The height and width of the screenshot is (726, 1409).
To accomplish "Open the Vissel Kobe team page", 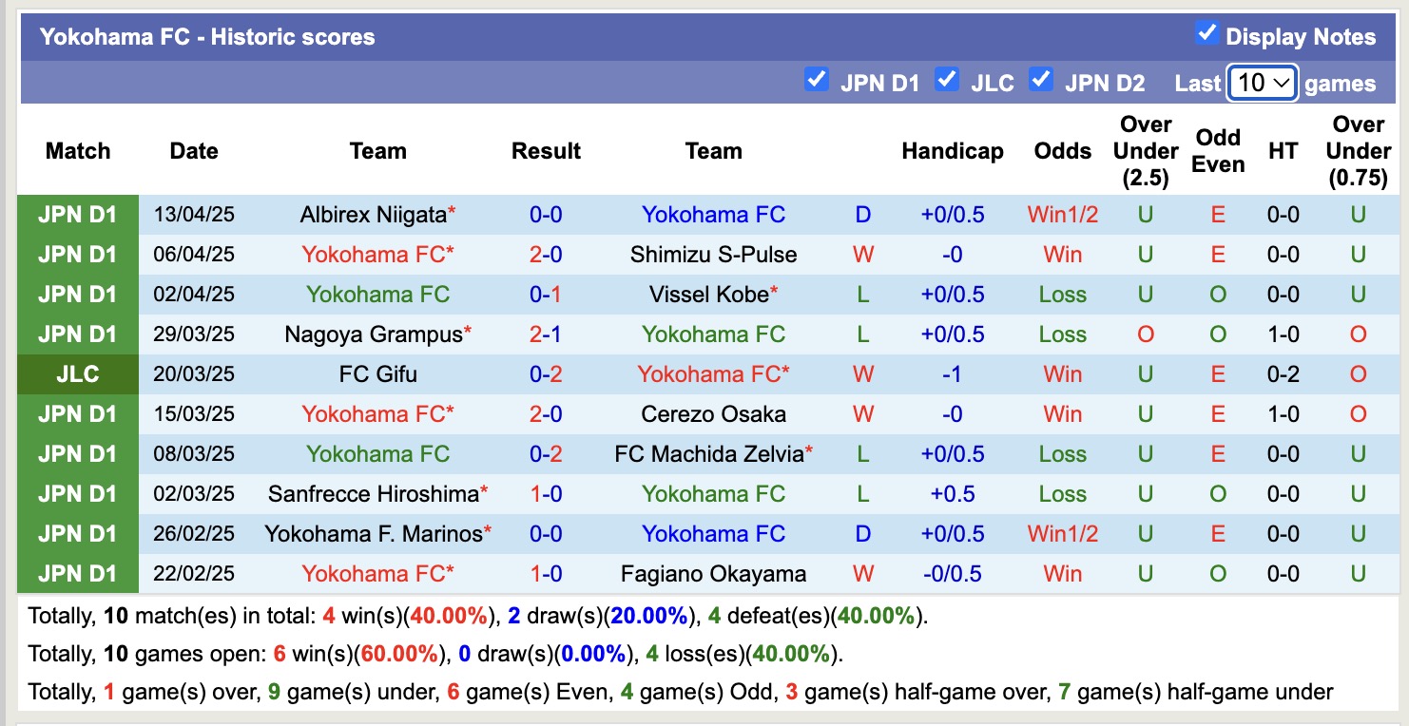I will 713,295.
